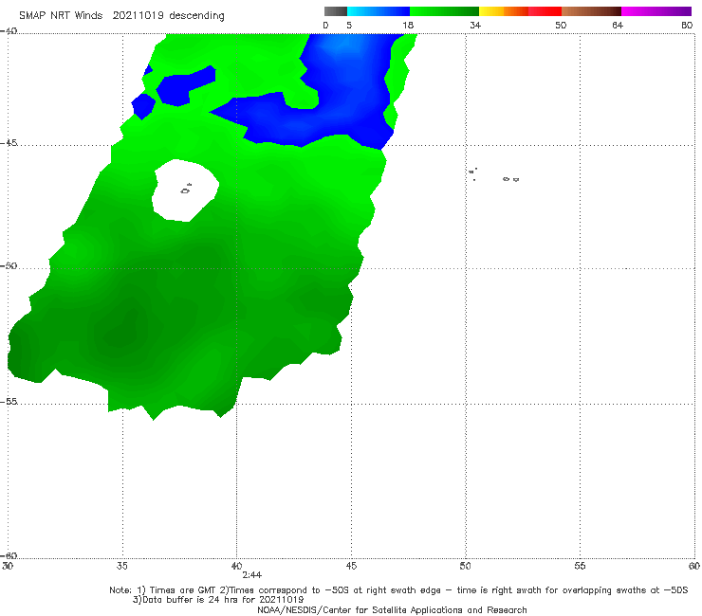Click the longitude axis label '55'
Image resolution: width=702 pixels, height=616 pixels.
[x=580, y=566]
